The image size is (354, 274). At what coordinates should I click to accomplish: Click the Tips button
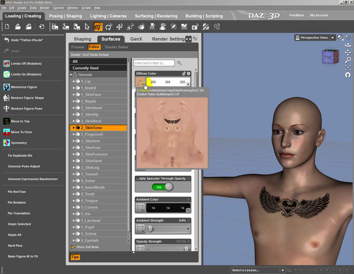tap(75, 257)
